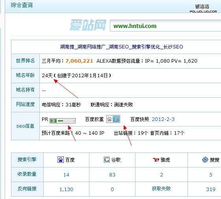The image size is (221, 199).
Task: Open Baidu indexed count 14
Action: click(66, 175)
